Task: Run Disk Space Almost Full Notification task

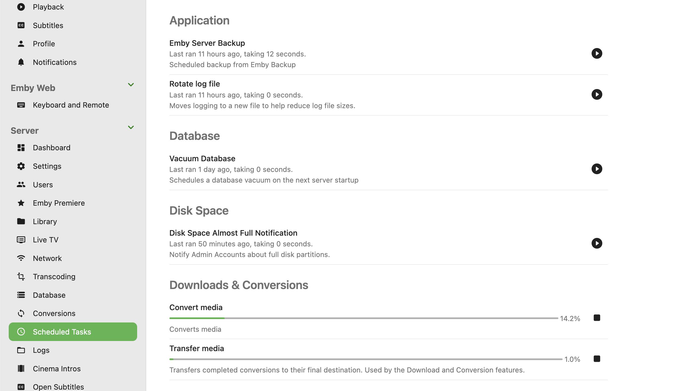Action: point(597,243)
